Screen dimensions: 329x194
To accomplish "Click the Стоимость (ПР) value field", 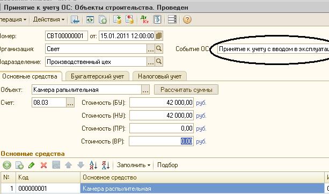I will click(x=162, y=128).
